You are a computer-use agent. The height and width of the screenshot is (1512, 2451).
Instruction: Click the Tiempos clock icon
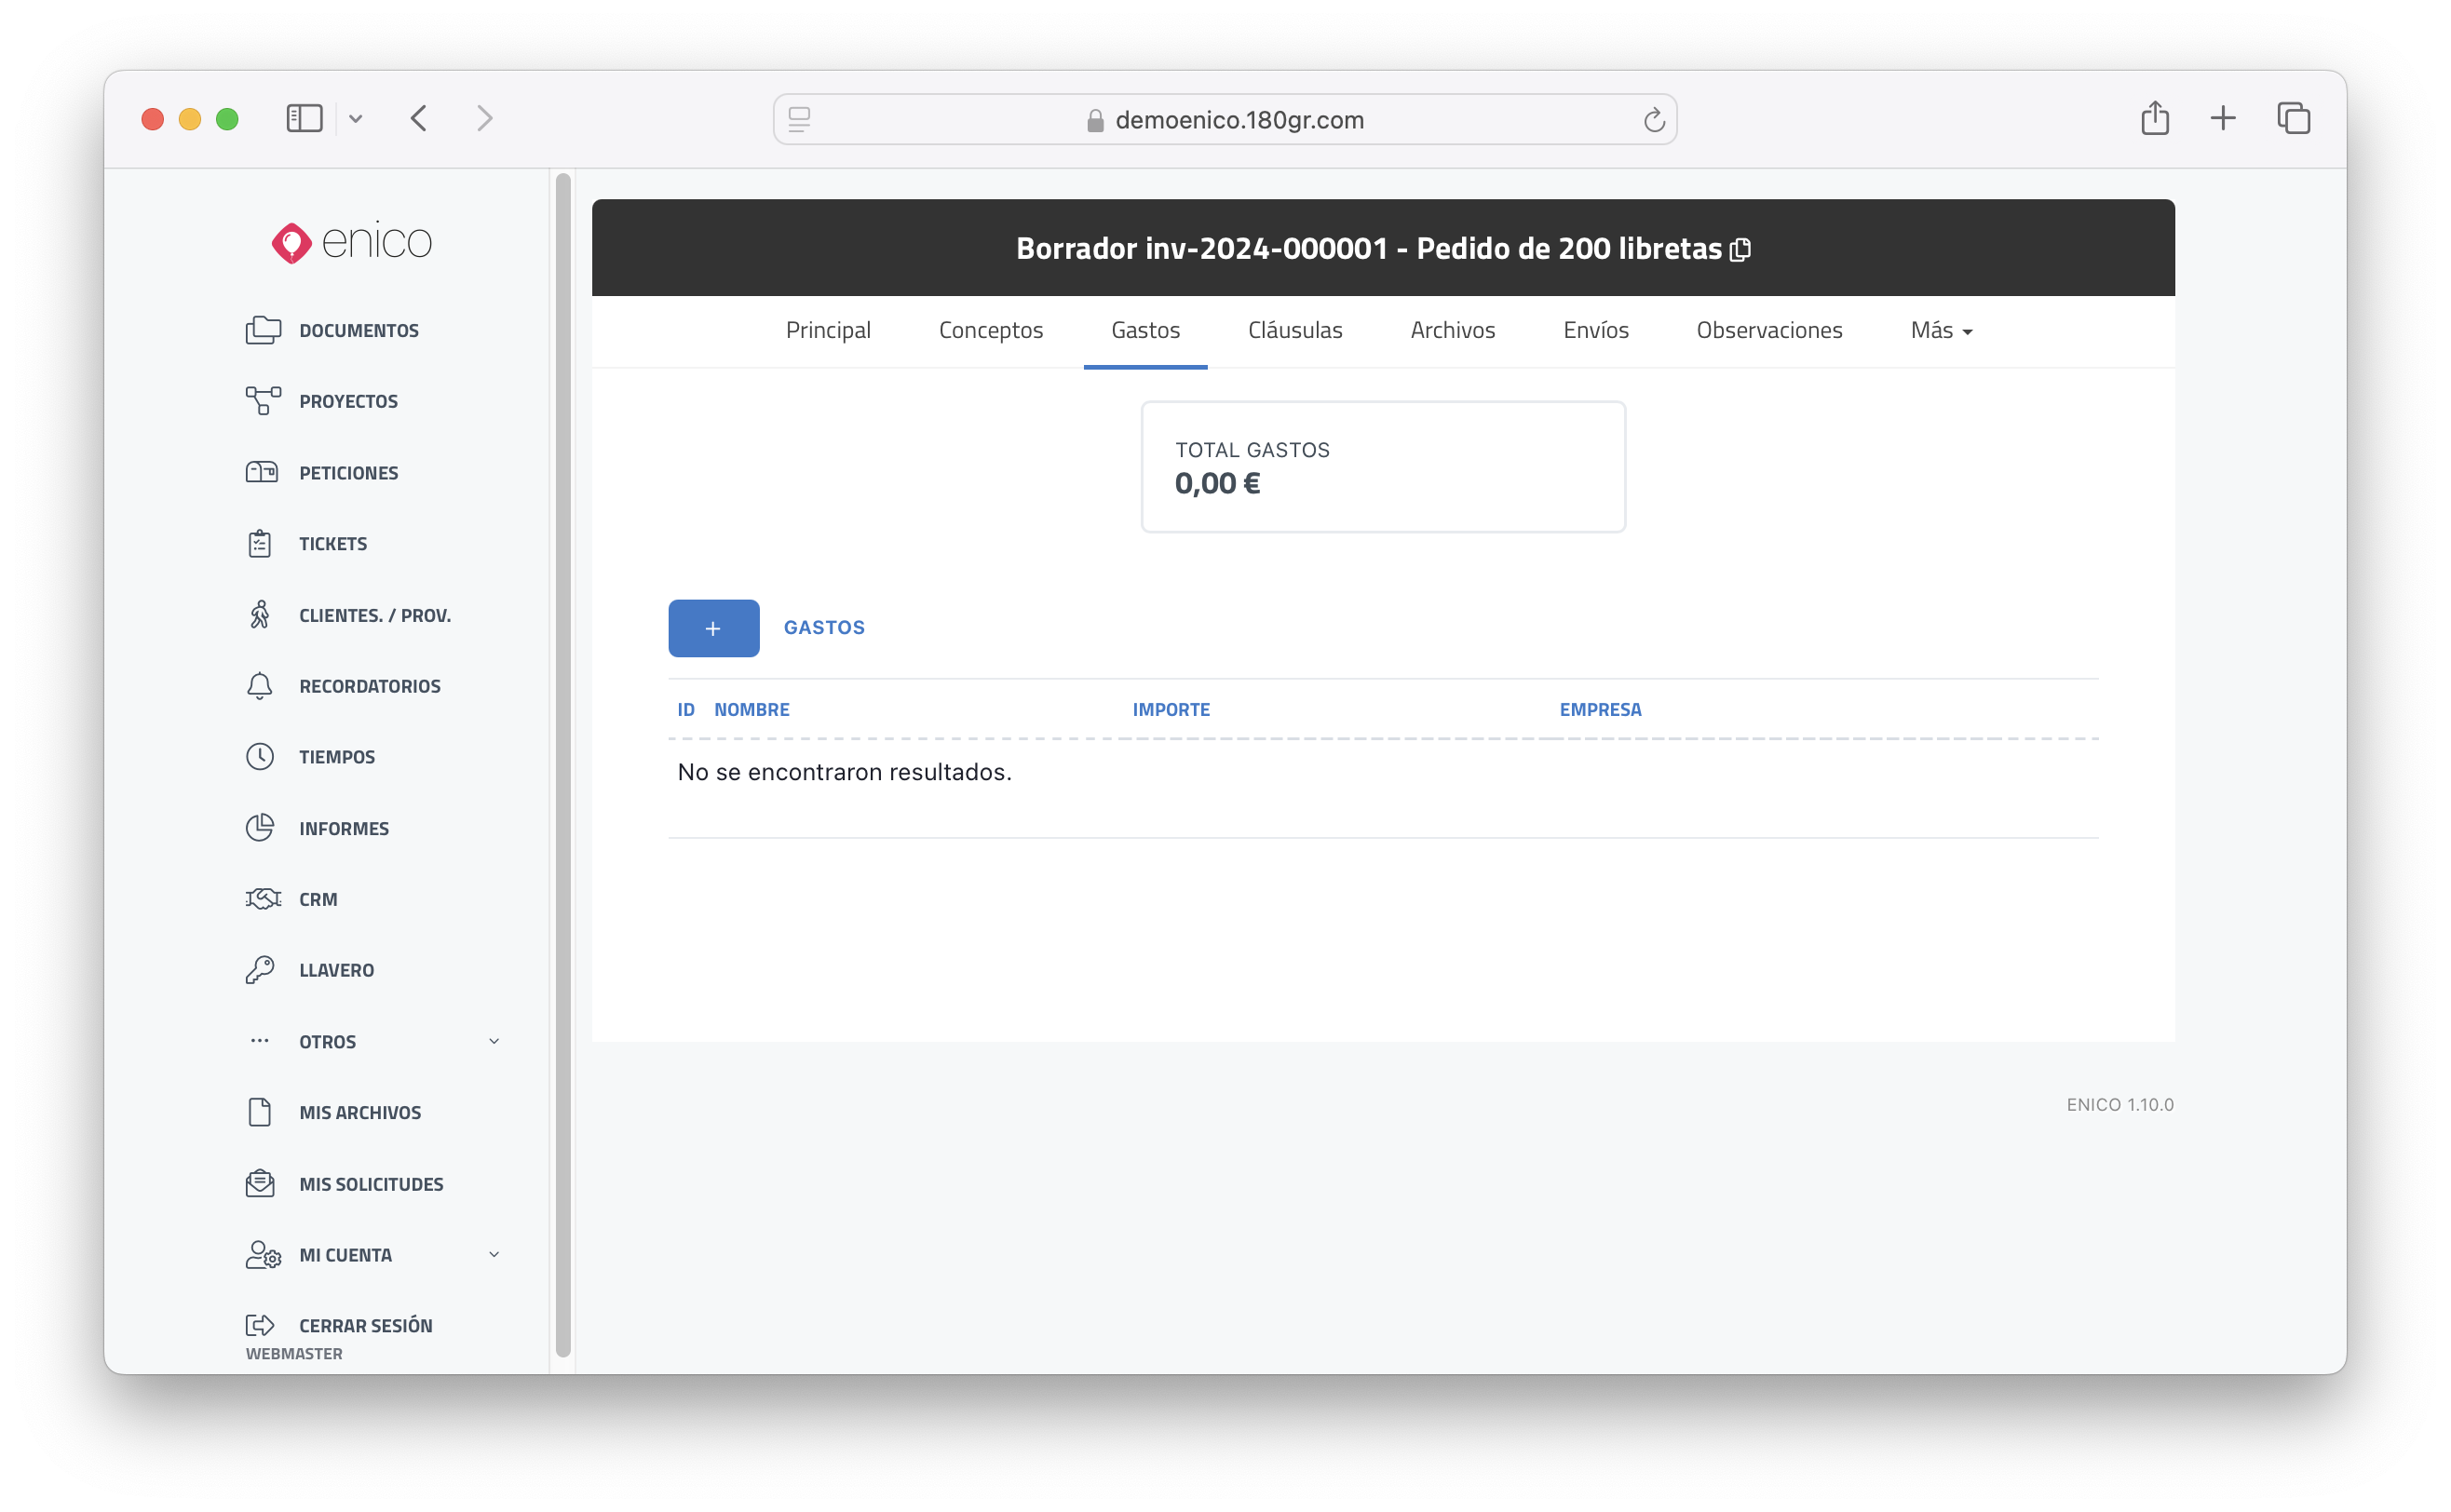pos(260,757)
